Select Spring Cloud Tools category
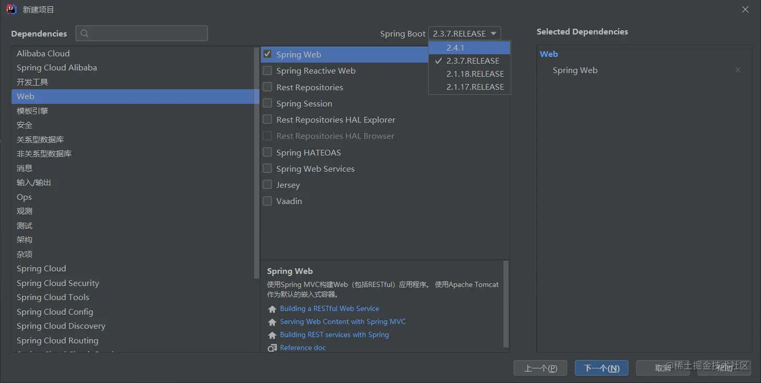This screenshot has height=383, width=761. pyautogui.click(x=135, y=297)
